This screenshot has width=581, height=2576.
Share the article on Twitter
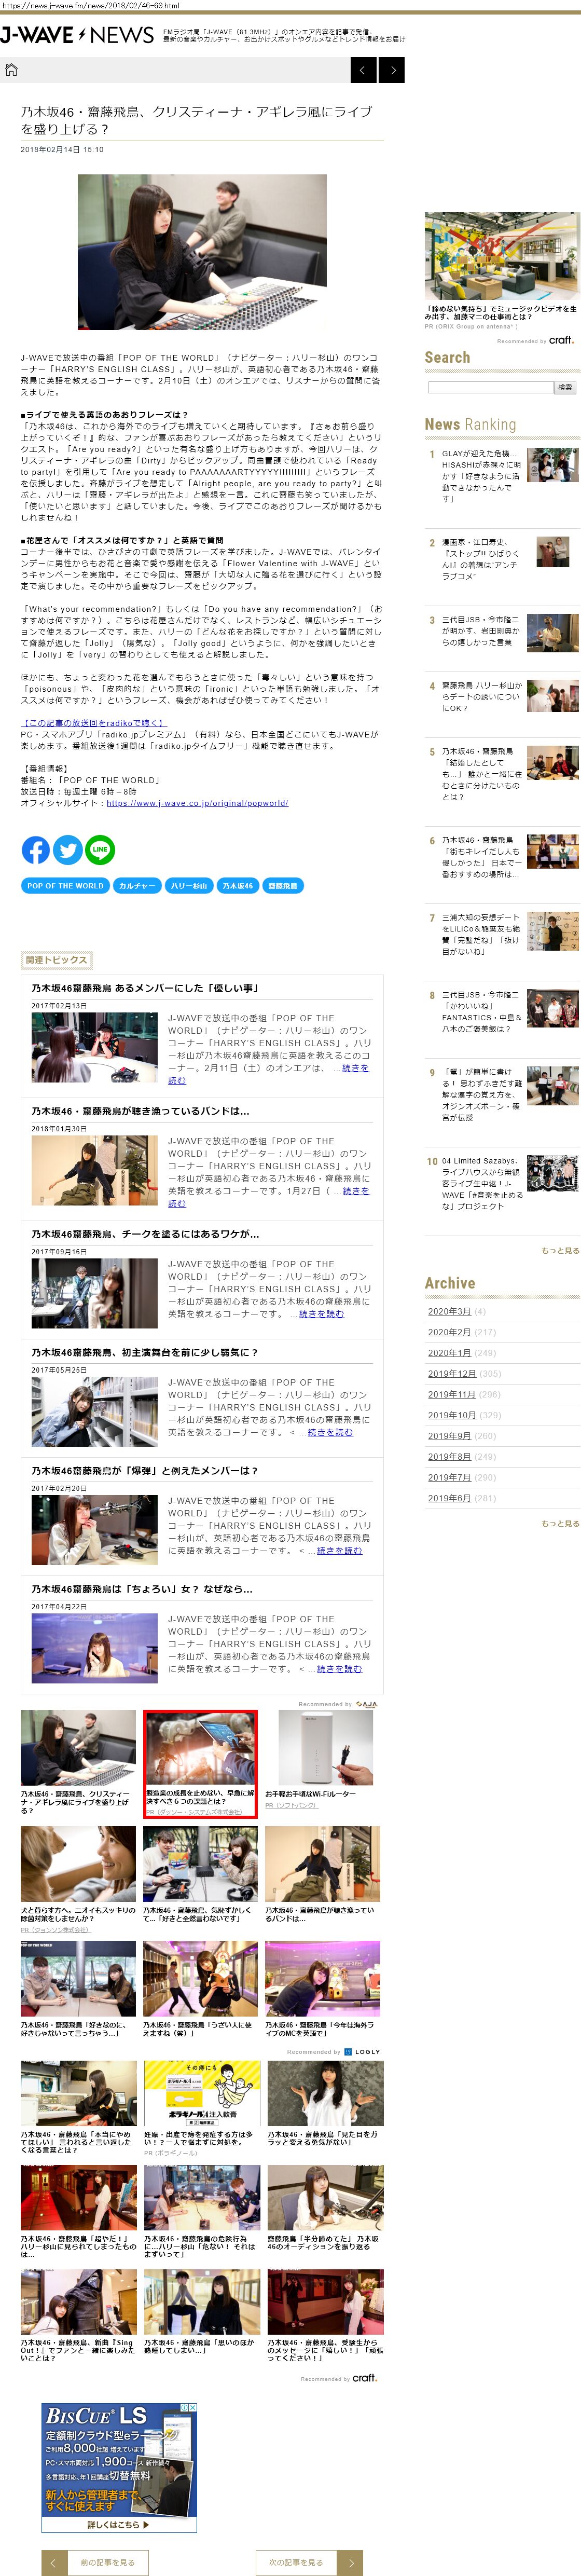point(68,850)
